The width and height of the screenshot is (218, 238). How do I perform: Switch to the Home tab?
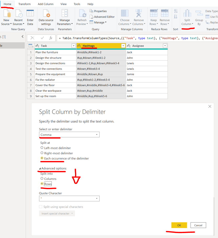pyautogui.click(x=7, y=4)
